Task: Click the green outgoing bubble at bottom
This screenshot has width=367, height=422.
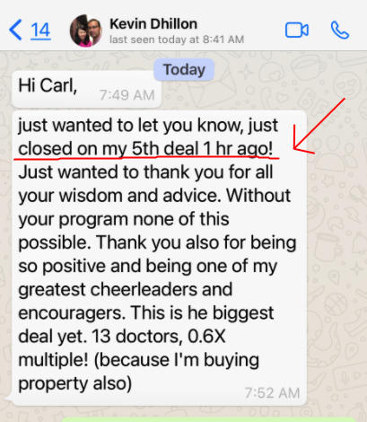Action: click(x=208, y=419)
